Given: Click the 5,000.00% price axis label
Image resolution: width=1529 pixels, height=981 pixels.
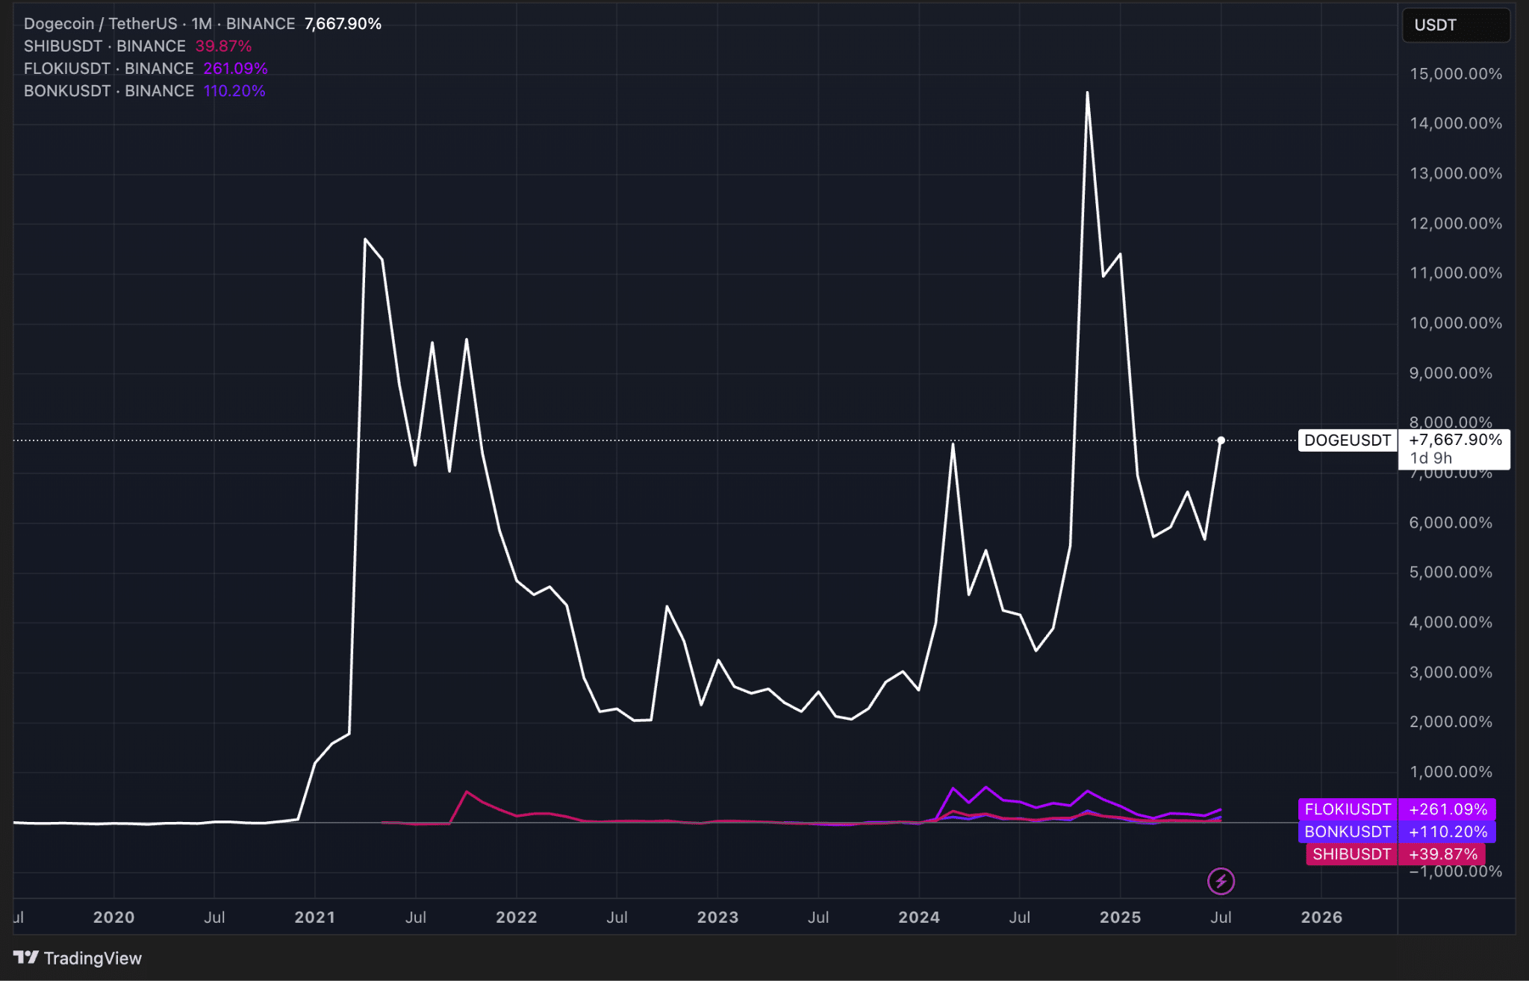Looking at the screenshot, I should 1451,573.
